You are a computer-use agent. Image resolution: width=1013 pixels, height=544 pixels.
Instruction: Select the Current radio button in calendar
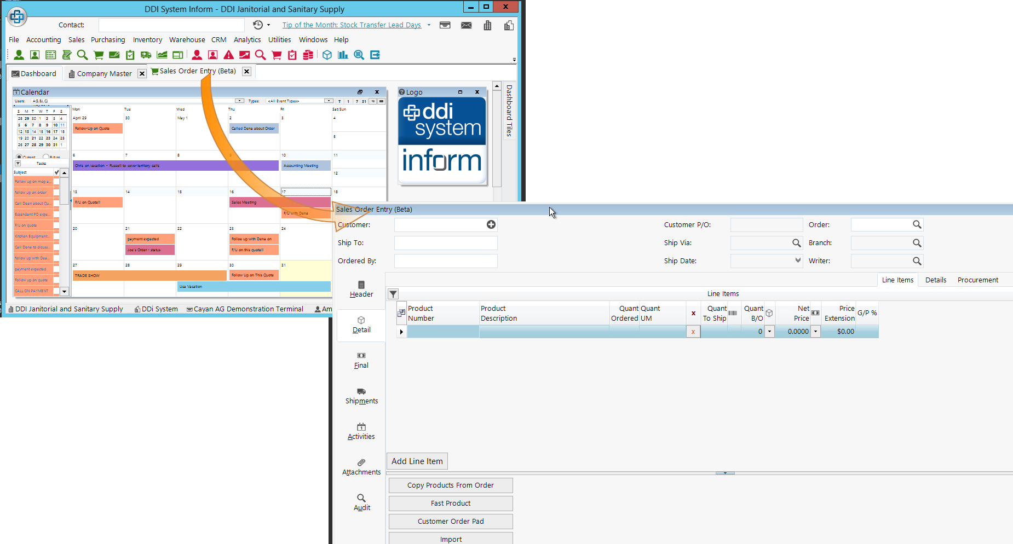tap(19, 157)
